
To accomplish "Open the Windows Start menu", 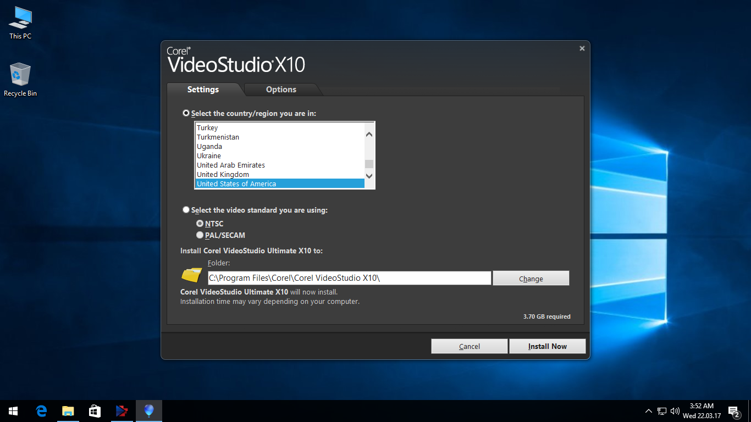I will 13,411.
